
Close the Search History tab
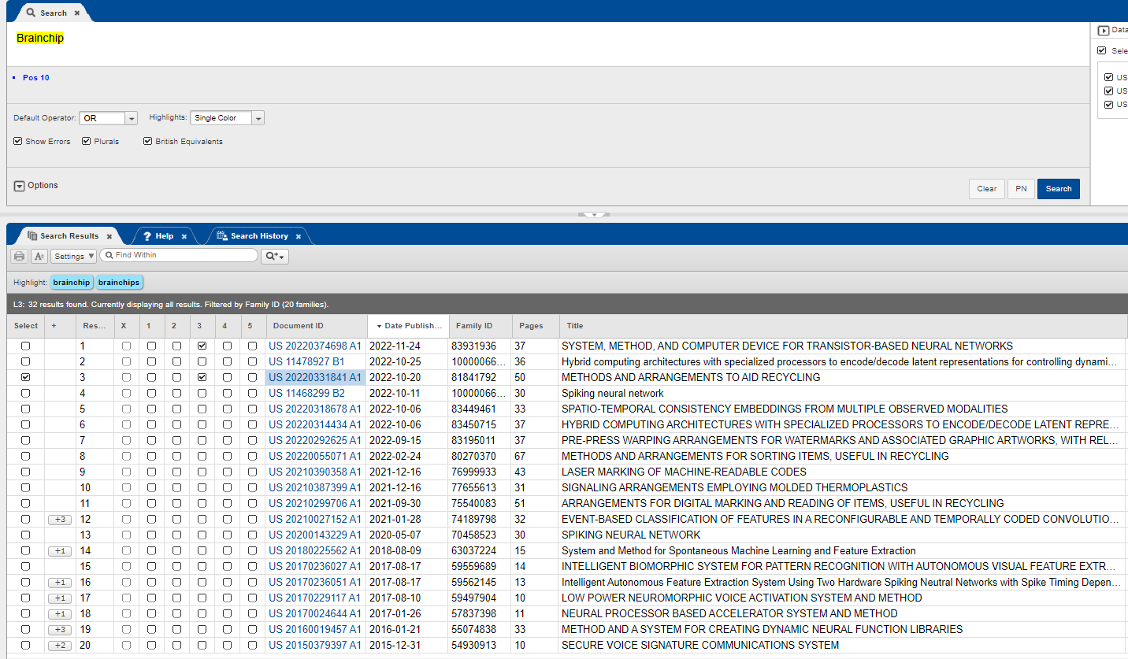(298, 236)
